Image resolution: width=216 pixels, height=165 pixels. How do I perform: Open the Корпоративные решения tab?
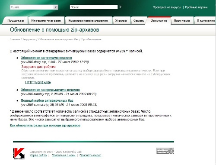click(x=88, y=21)
